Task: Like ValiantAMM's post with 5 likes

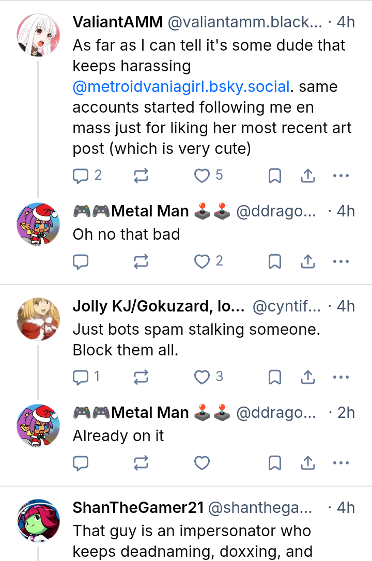Action: (x=202, y=176)
